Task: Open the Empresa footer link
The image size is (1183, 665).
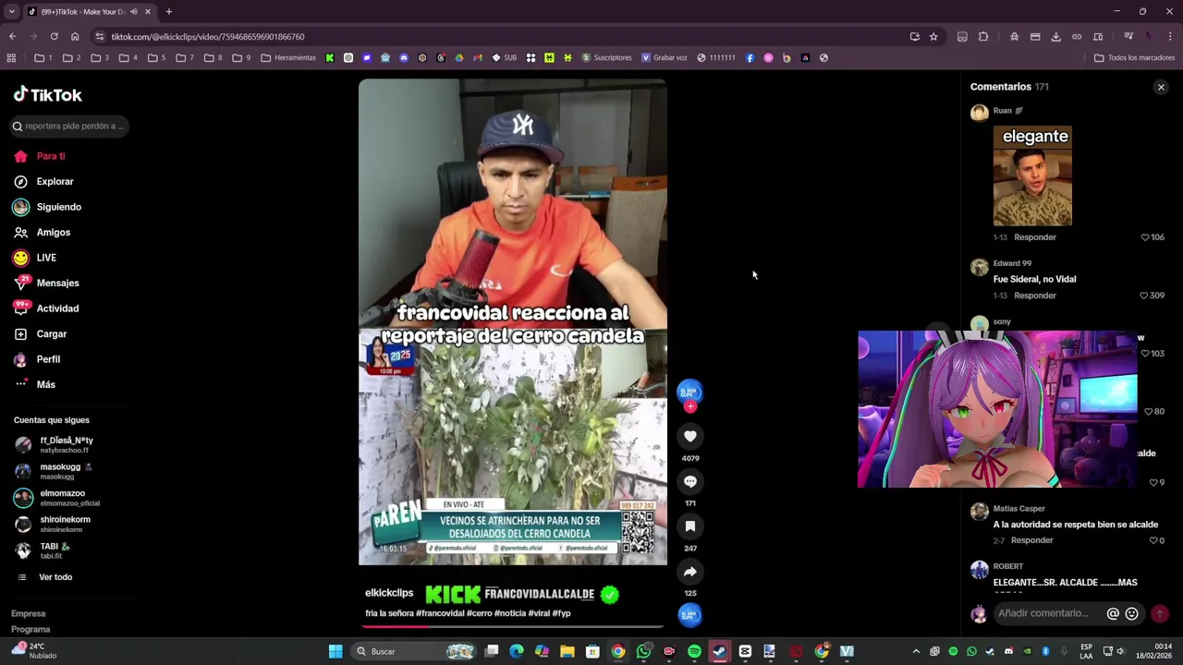Action: pos(28,613)
